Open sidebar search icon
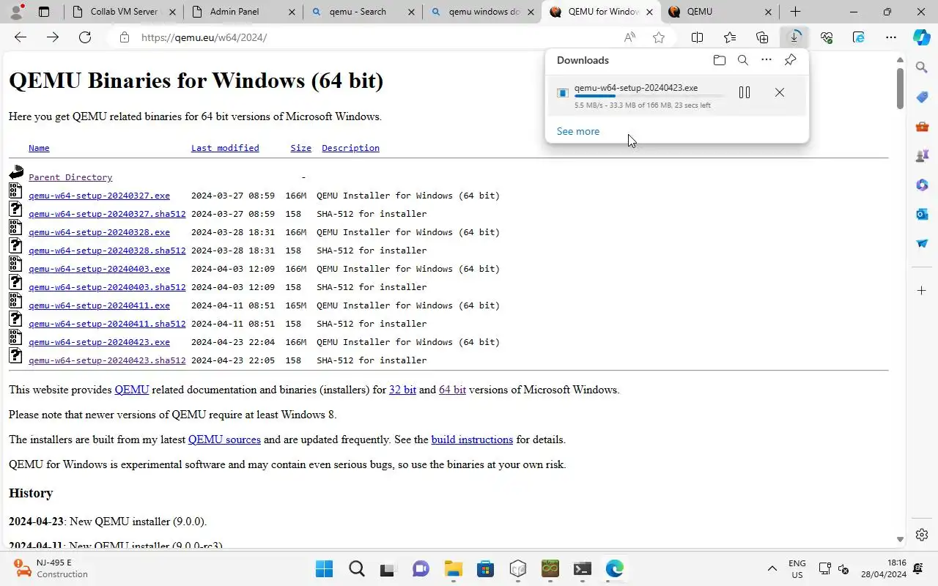This screenshot has height=586, width=938. (922, 67)
